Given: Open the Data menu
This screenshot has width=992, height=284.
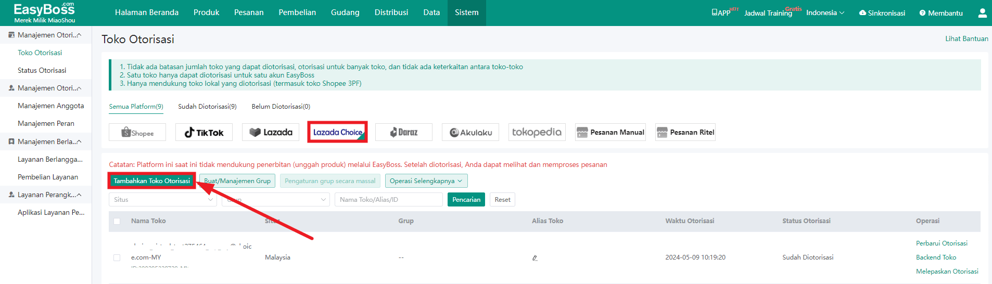Looking at the screenshot, I should click(431, 12).
